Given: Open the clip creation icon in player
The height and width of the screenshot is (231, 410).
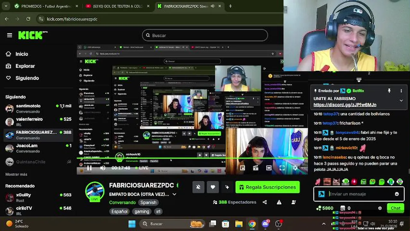Looking at the screenshot, I should [256, 168].
